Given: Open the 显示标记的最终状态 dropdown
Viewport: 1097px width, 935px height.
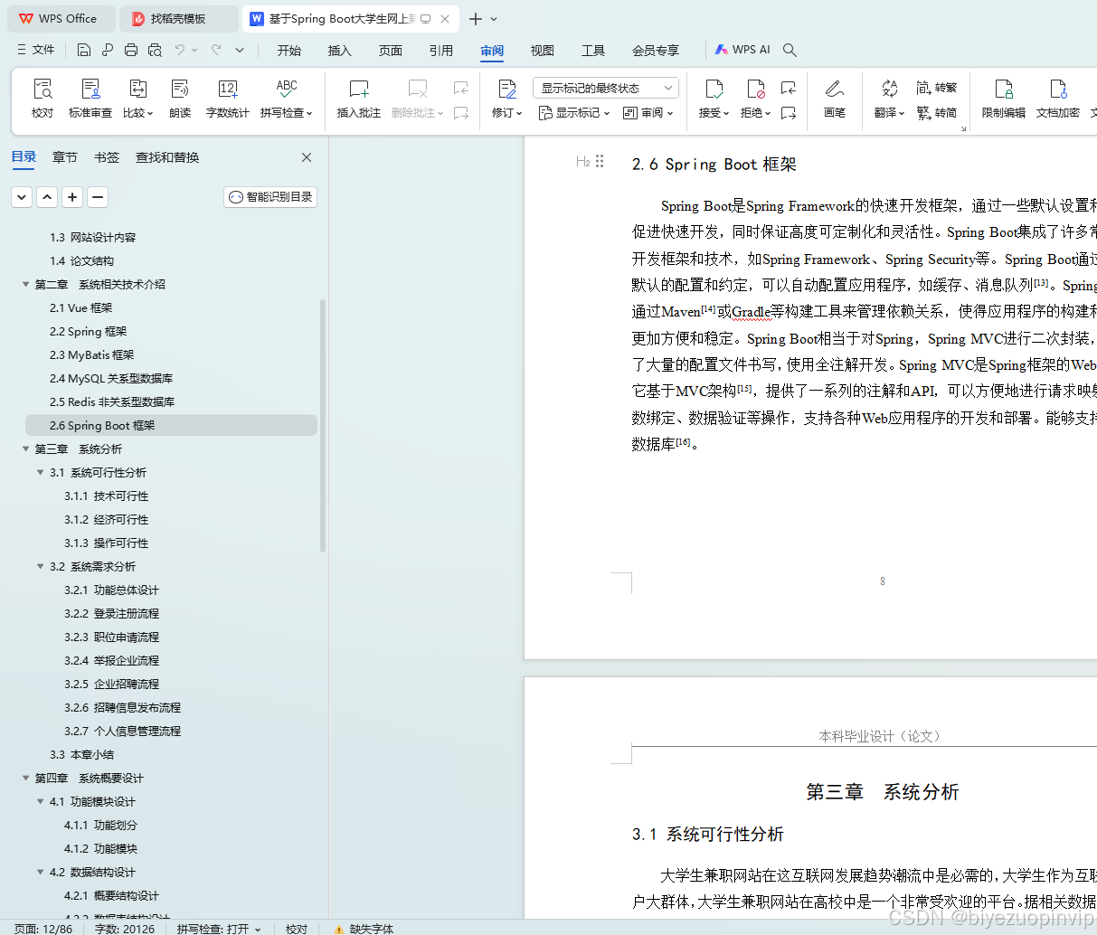Looking at the screenshot, I should tap(606, 88).
